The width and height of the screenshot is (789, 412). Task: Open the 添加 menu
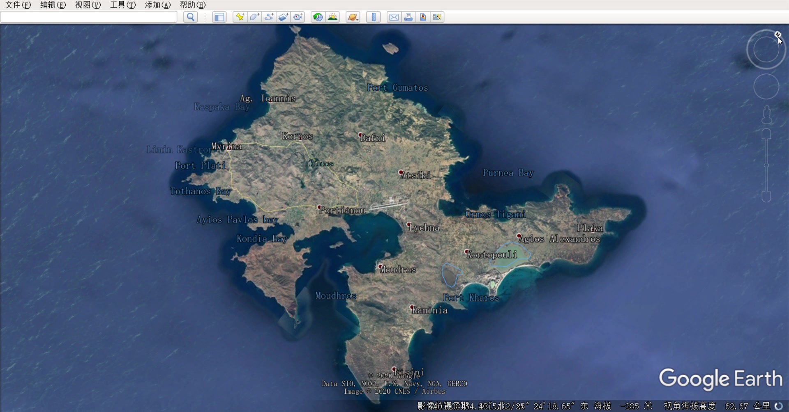157,5
